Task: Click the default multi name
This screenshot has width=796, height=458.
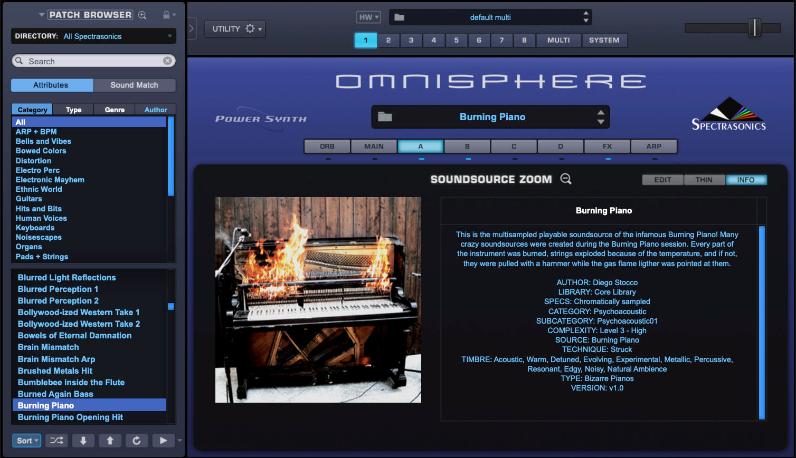Action: pyautogui.click(x=490, y=17)
